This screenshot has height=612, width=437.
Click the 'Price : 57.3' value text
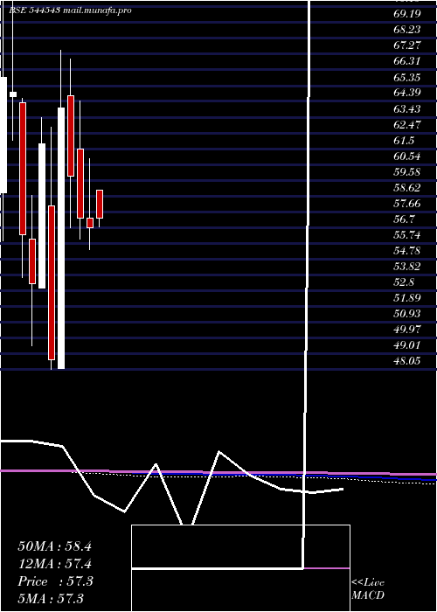[55, 581]
